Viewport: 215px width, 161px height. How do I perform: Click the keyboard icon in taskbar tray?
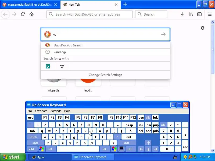point(175,157)
